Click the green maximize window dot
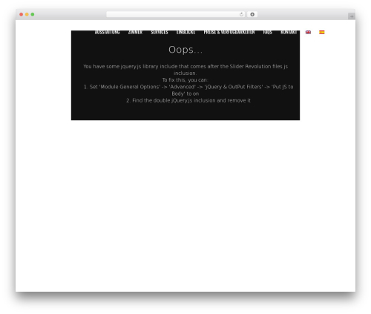This screenshot has height=314, width=371. coord(33,14)
